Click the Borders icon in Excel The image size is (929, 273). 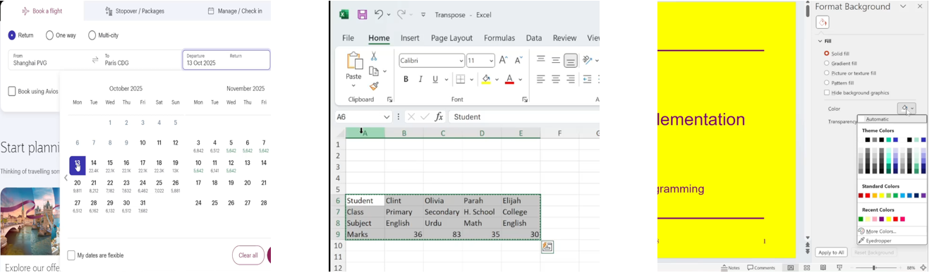click(x=460, y=79)
